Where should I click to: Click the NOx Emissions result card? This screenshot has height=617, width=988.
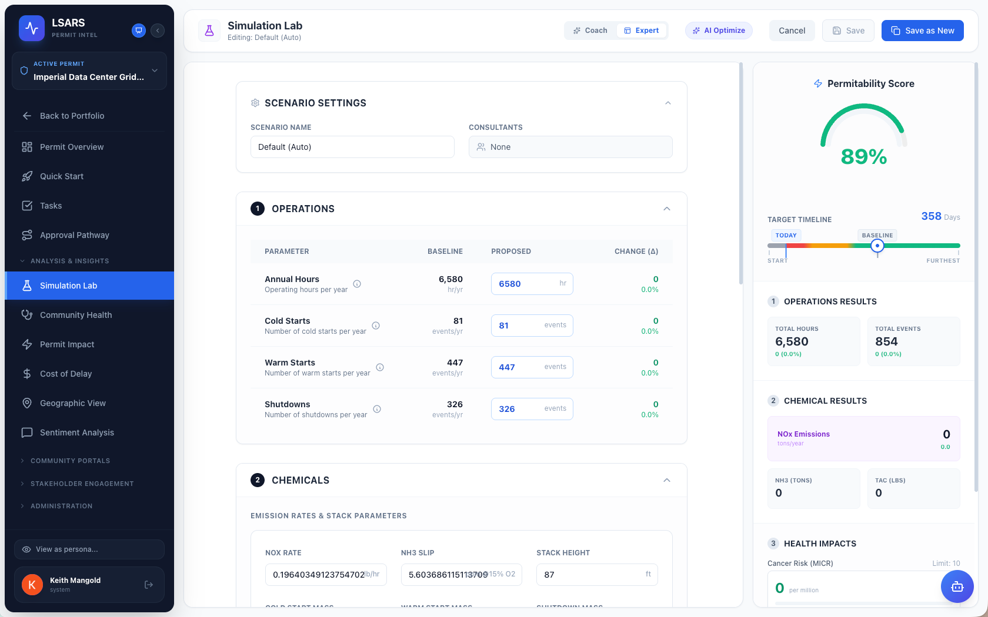coord(864,438)
